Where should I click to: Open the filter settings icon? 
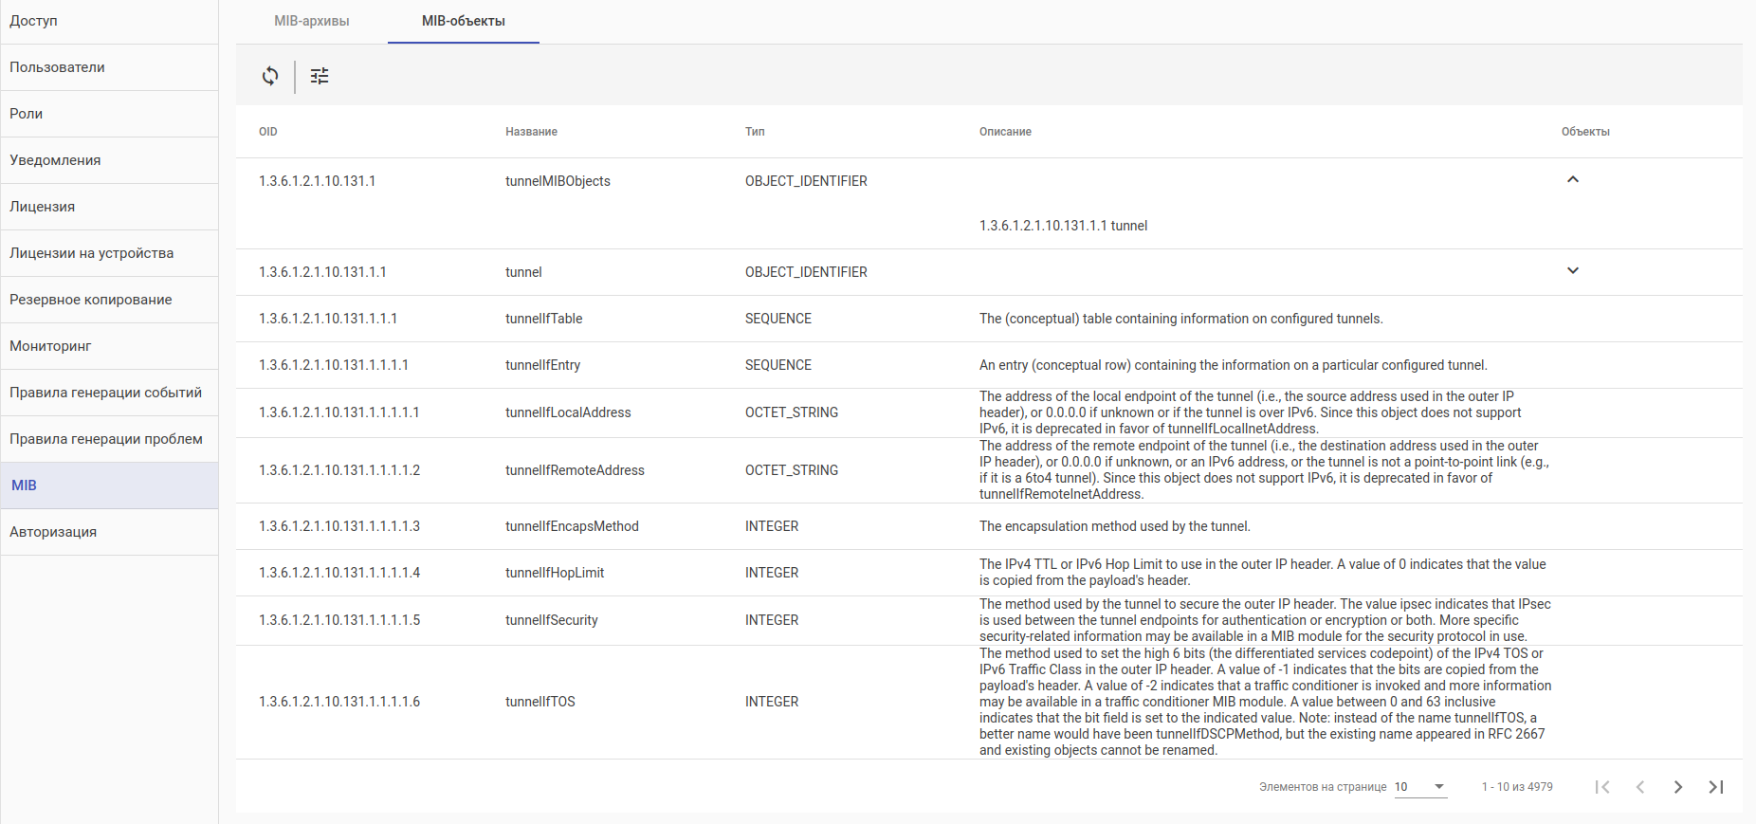click(320, 76)
